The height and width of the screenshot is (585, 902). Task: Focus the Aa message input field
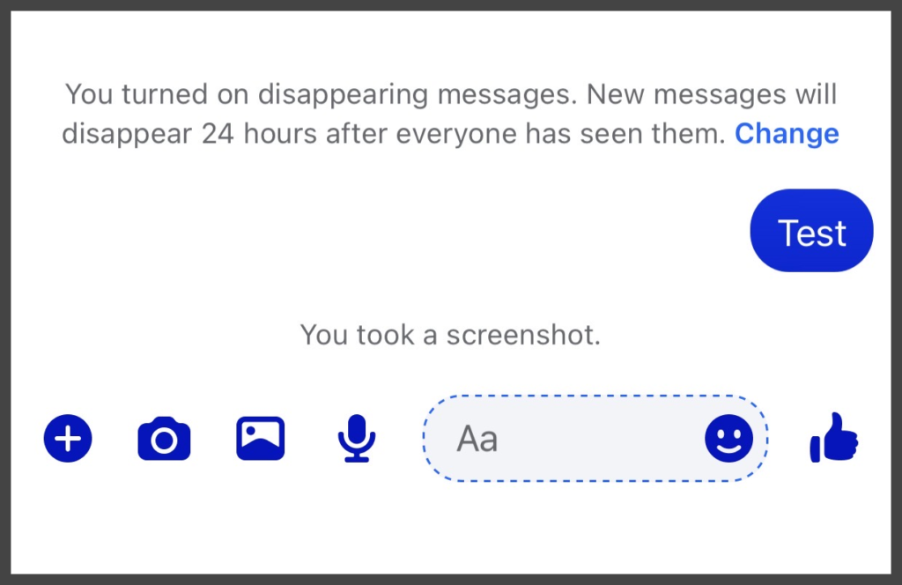tap(595, 439)
